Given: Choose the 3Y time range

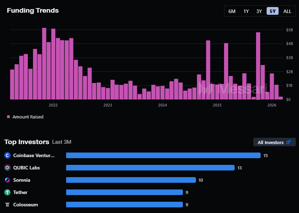Looking at the screenshot, I should pos(259,11).
